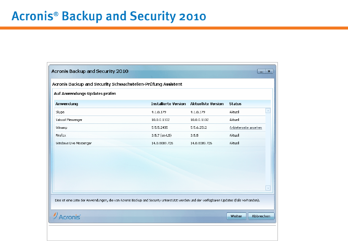The width and height of the screenshot is (348, 241).
Task: Click the Weiter button
Action: tap(236, 216)
